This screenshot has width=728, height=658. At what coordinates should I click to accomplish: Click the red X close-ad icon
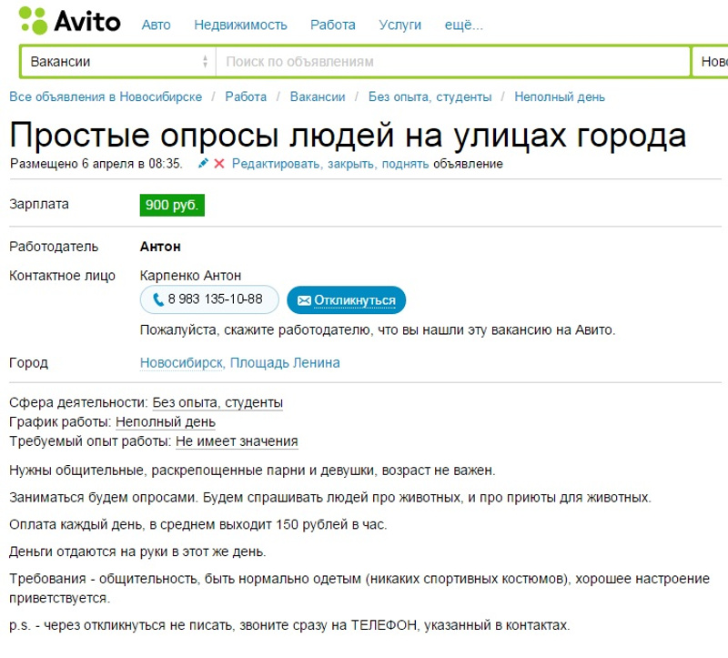(219, 164)
